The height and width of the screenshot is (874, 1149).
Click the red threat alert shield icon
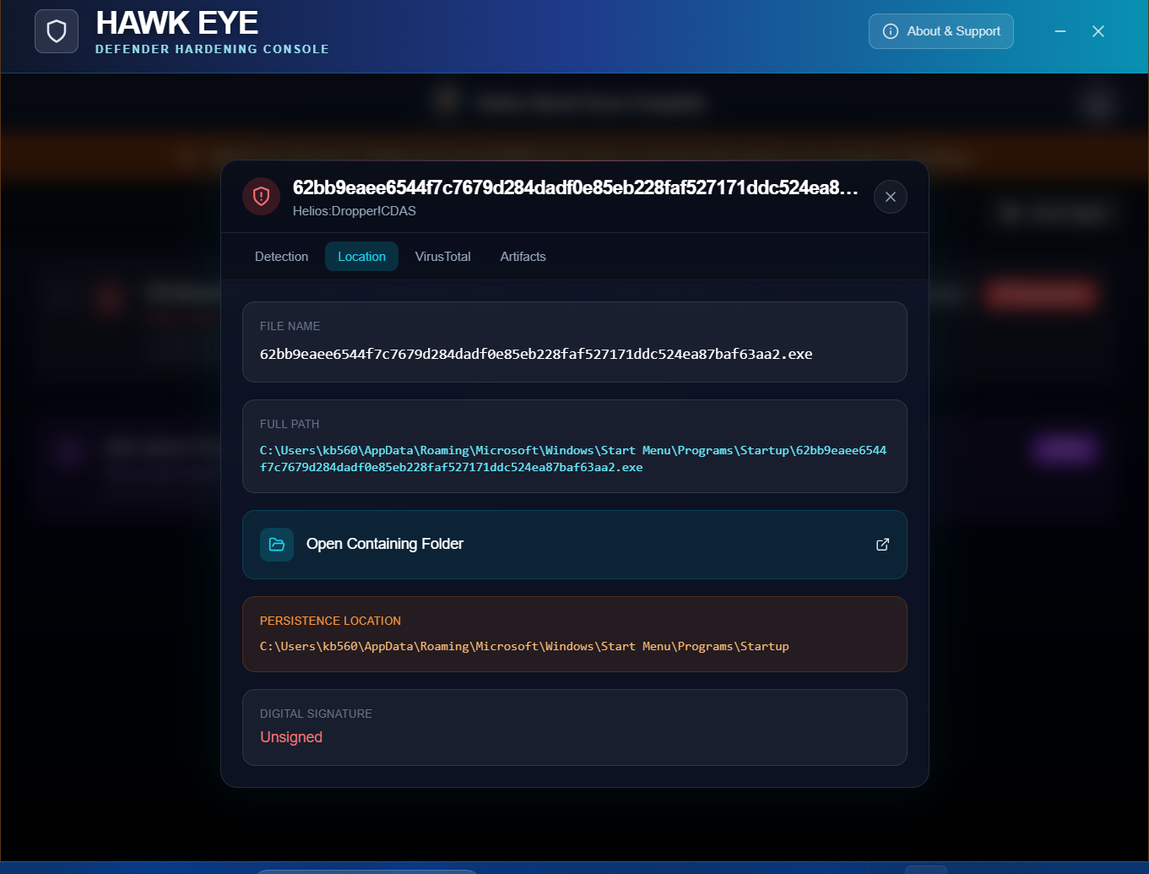(x=262, y=197)
